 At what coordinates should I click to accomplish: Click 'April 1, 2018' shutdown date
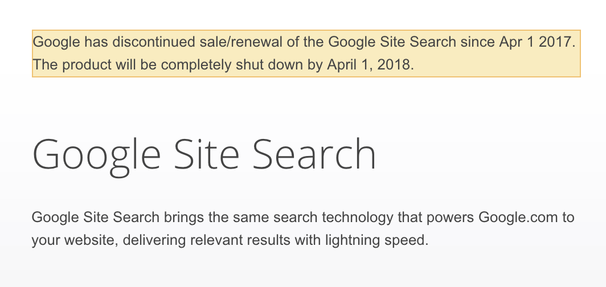pos(368,64)
